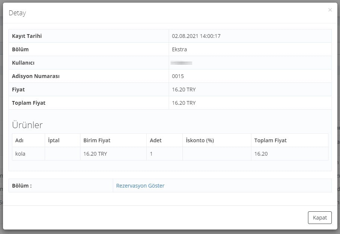Open the Rezervasyon Göster link

(x=140, y=186)
